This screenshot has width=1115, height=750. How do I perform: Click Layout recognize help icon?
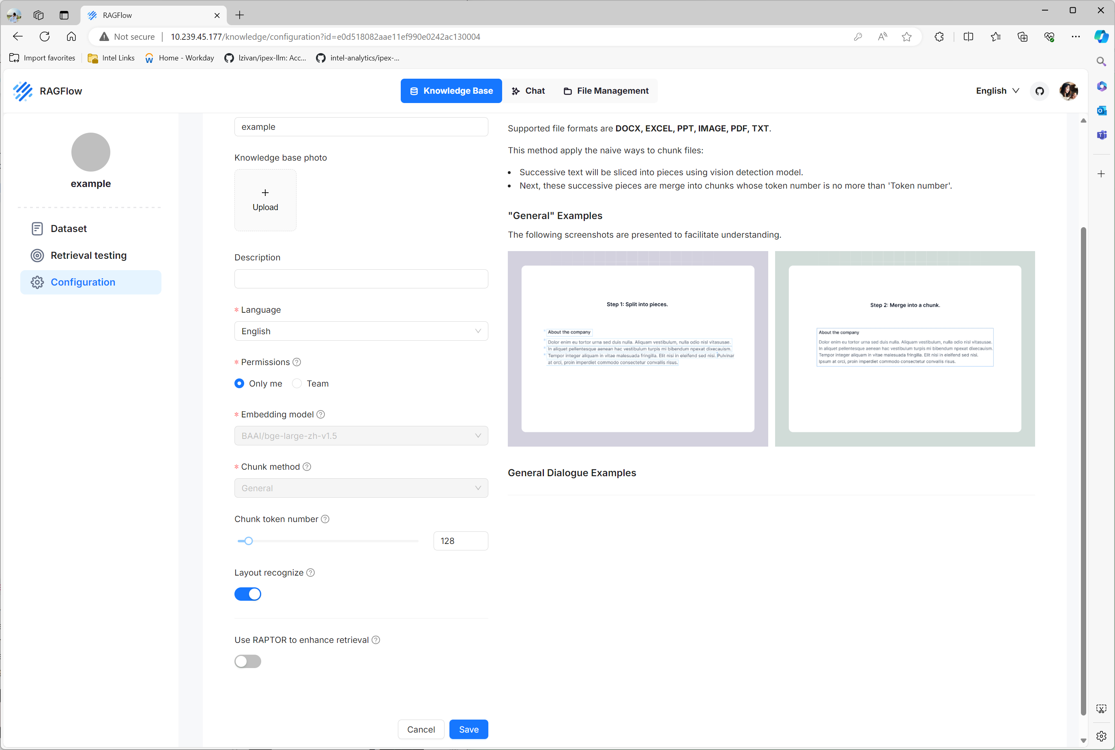click(x=310, y=573)
